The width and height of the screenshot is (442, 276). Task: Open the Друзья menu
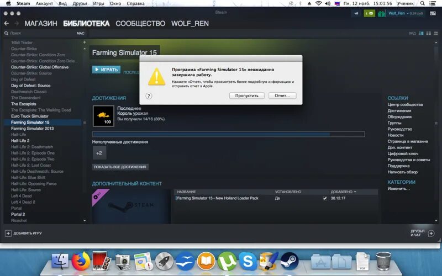[x=80, y=3]
